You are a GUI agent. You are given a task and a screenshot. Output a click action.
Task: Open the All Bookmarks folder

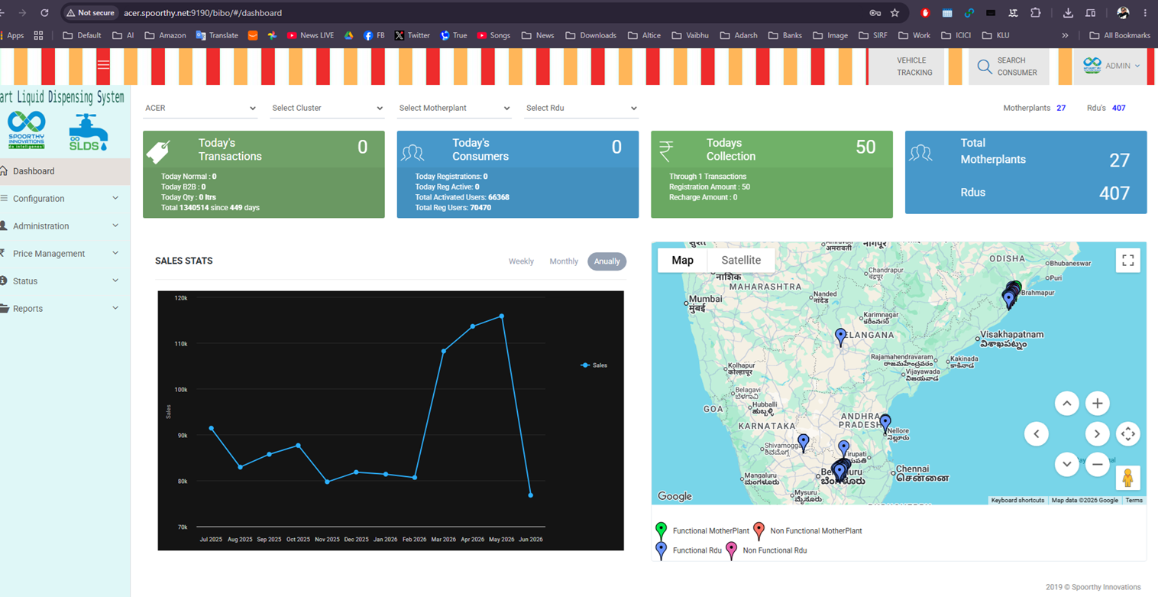coord(1120,35)
